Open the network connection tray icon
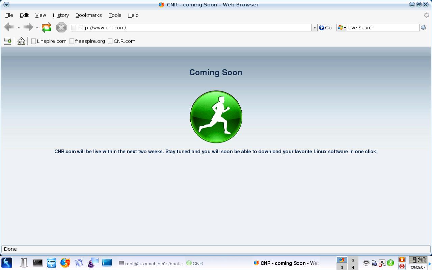 [x=374, y=263]
